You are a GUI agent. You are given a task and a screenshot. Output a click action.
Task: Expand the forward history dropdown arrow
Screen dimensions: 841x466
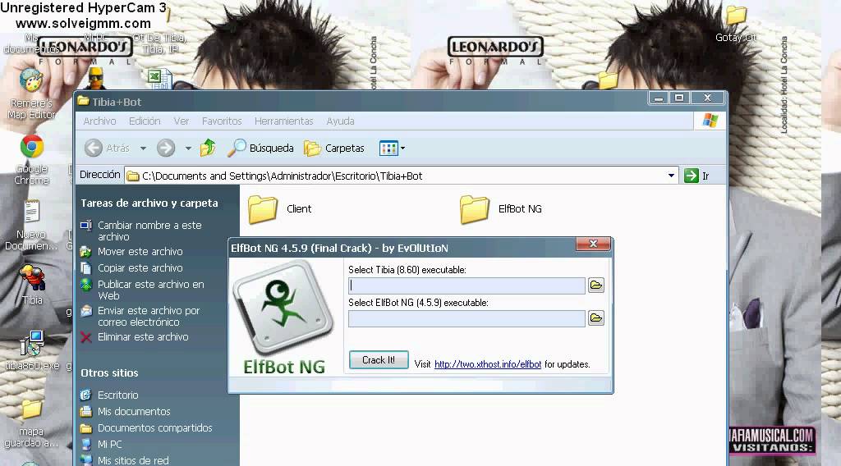[x=188, y=148]
